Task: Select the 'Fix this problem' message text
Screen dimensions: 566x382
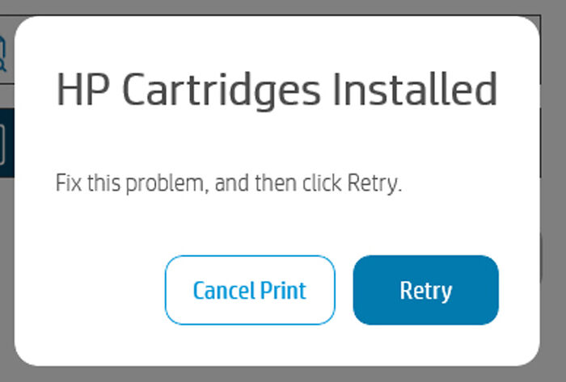Action: [229, 183]
